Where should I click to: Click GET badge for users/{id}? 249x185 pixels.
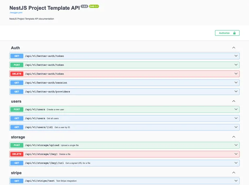[17, 127]
